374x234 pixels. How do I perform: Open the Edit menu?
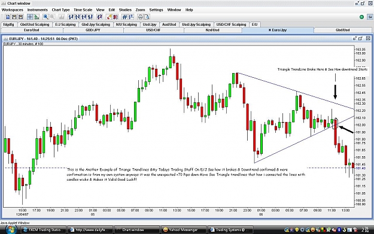pyautogui.click(x=112, y=10)
